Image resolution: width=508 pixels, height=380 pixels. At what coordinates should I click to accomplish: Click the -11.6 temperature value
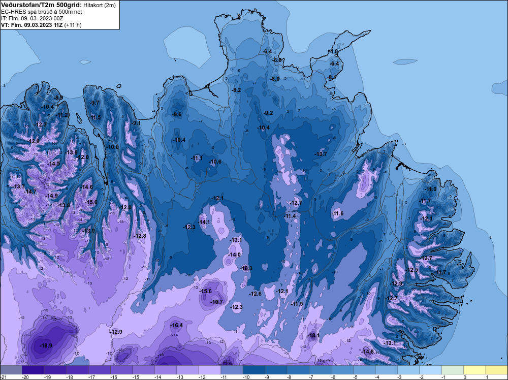[x=338, y=213]
